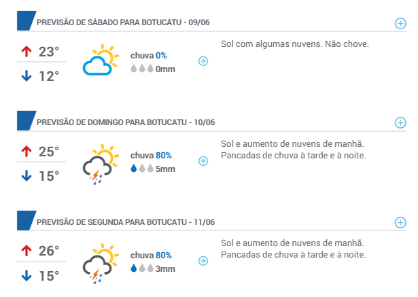Click Sunday thunderstorm weather icon
Viewport: 418px width, 297px height.
101,164
